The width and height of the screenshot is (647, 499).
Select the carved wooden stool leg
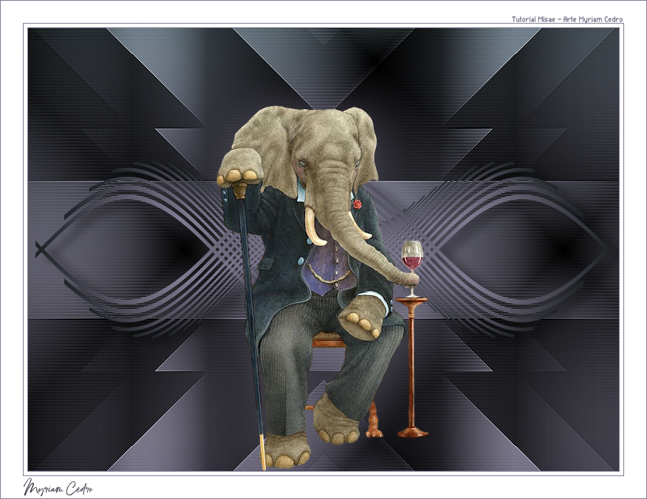374,422
